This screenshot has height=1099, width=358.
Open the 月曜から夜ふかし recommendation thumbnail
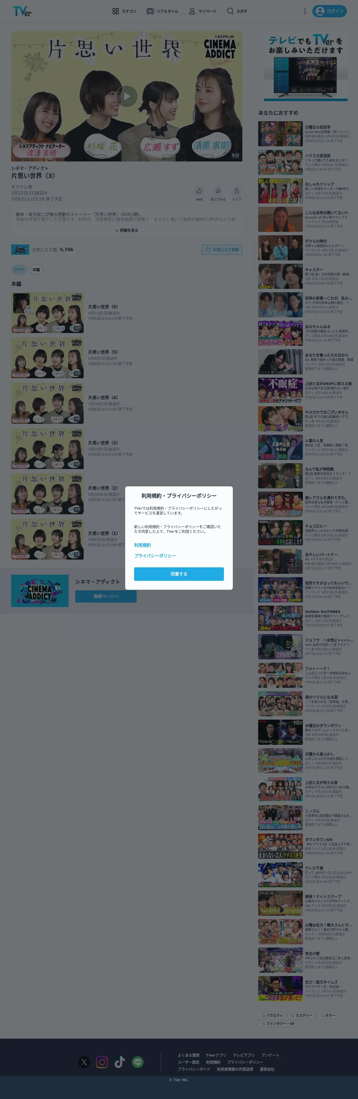(280, 761)
